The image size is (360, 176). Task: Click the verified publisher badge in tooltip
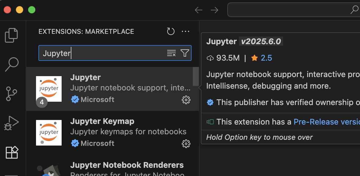210,102
